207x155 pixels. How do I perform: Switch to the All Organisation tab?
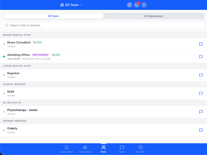pyautogui.click(x=154, y=16)
